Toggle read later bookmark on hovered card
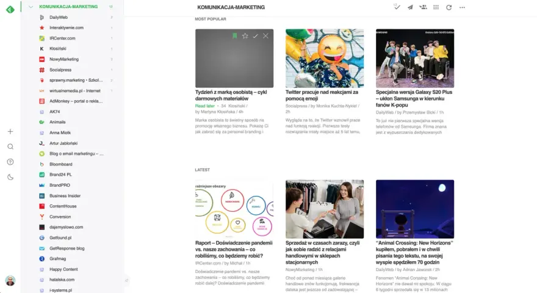Viewport: 537px width, 293px height. pos(234,35)
